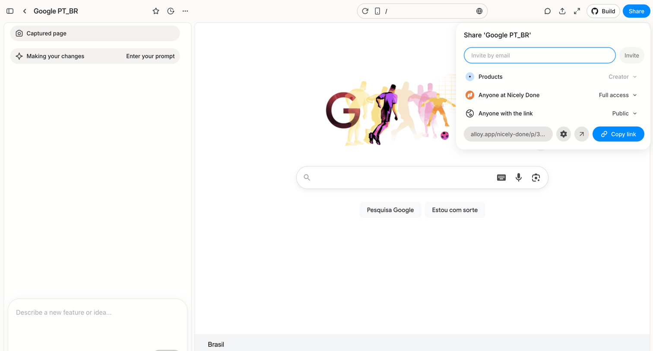Click the Invite button
653x351 pixels.
pos(631,55)
